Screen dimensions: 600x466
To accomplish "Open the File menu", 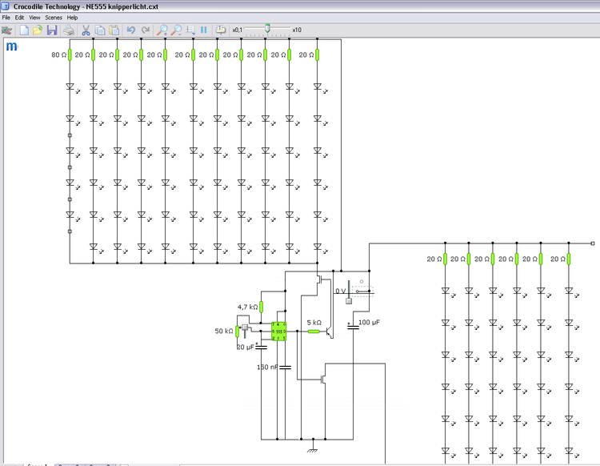I will coord(6,17).
